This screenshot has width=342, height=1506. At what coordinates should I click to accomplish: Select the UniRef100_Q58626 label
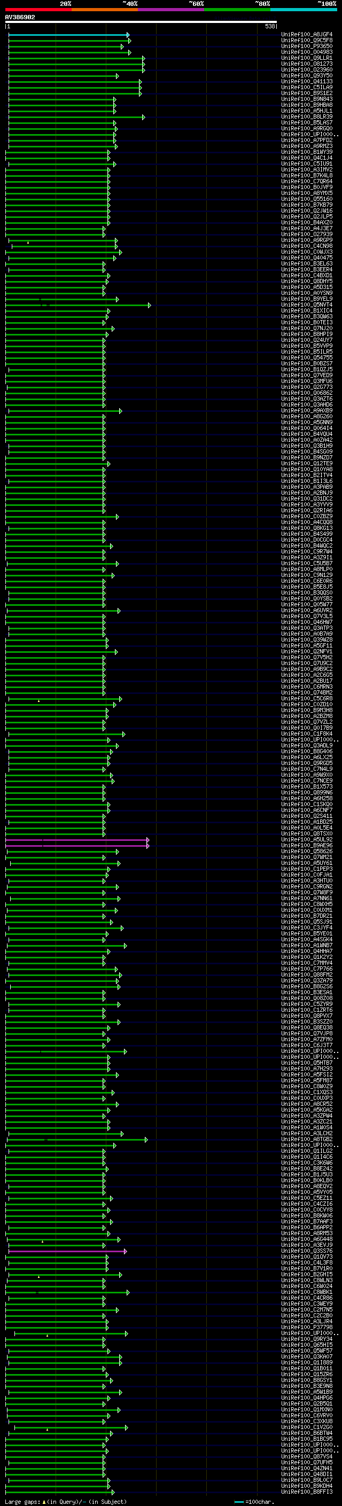pos(307,851)
